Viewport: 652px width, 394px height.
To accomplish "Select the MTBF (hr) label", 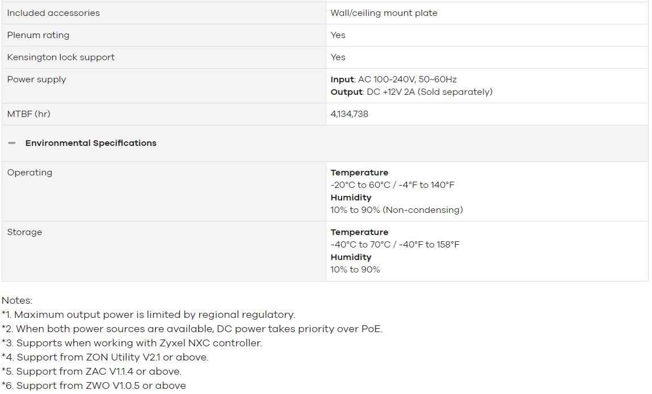I will pos(29,114).
